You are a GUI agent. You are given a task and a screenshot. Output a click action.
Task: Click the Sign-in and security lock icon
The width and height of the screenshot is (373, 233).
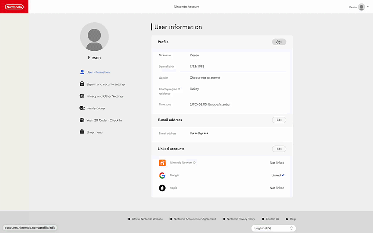tap(82, 84)
